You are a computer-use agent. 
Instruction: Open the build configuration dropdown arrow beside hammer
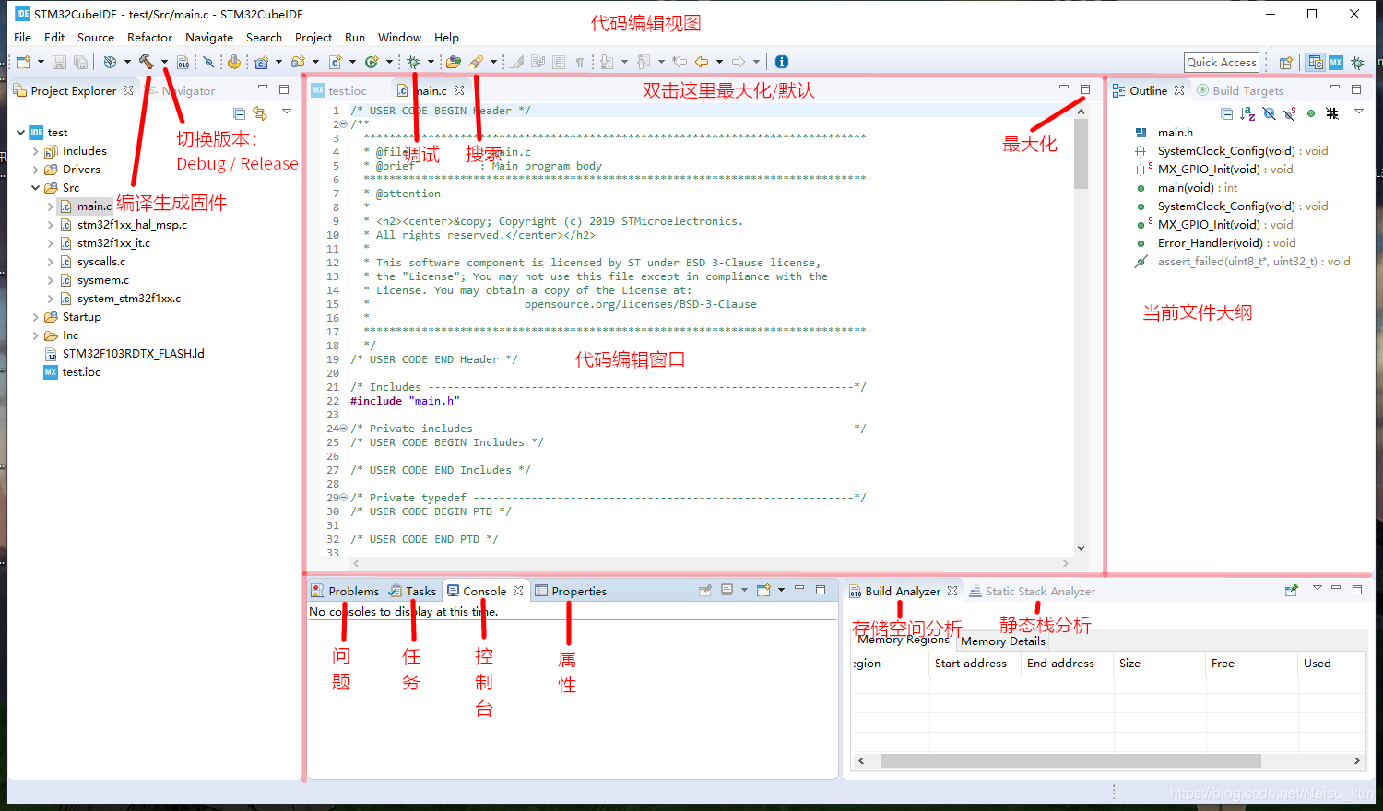point(164,62)
